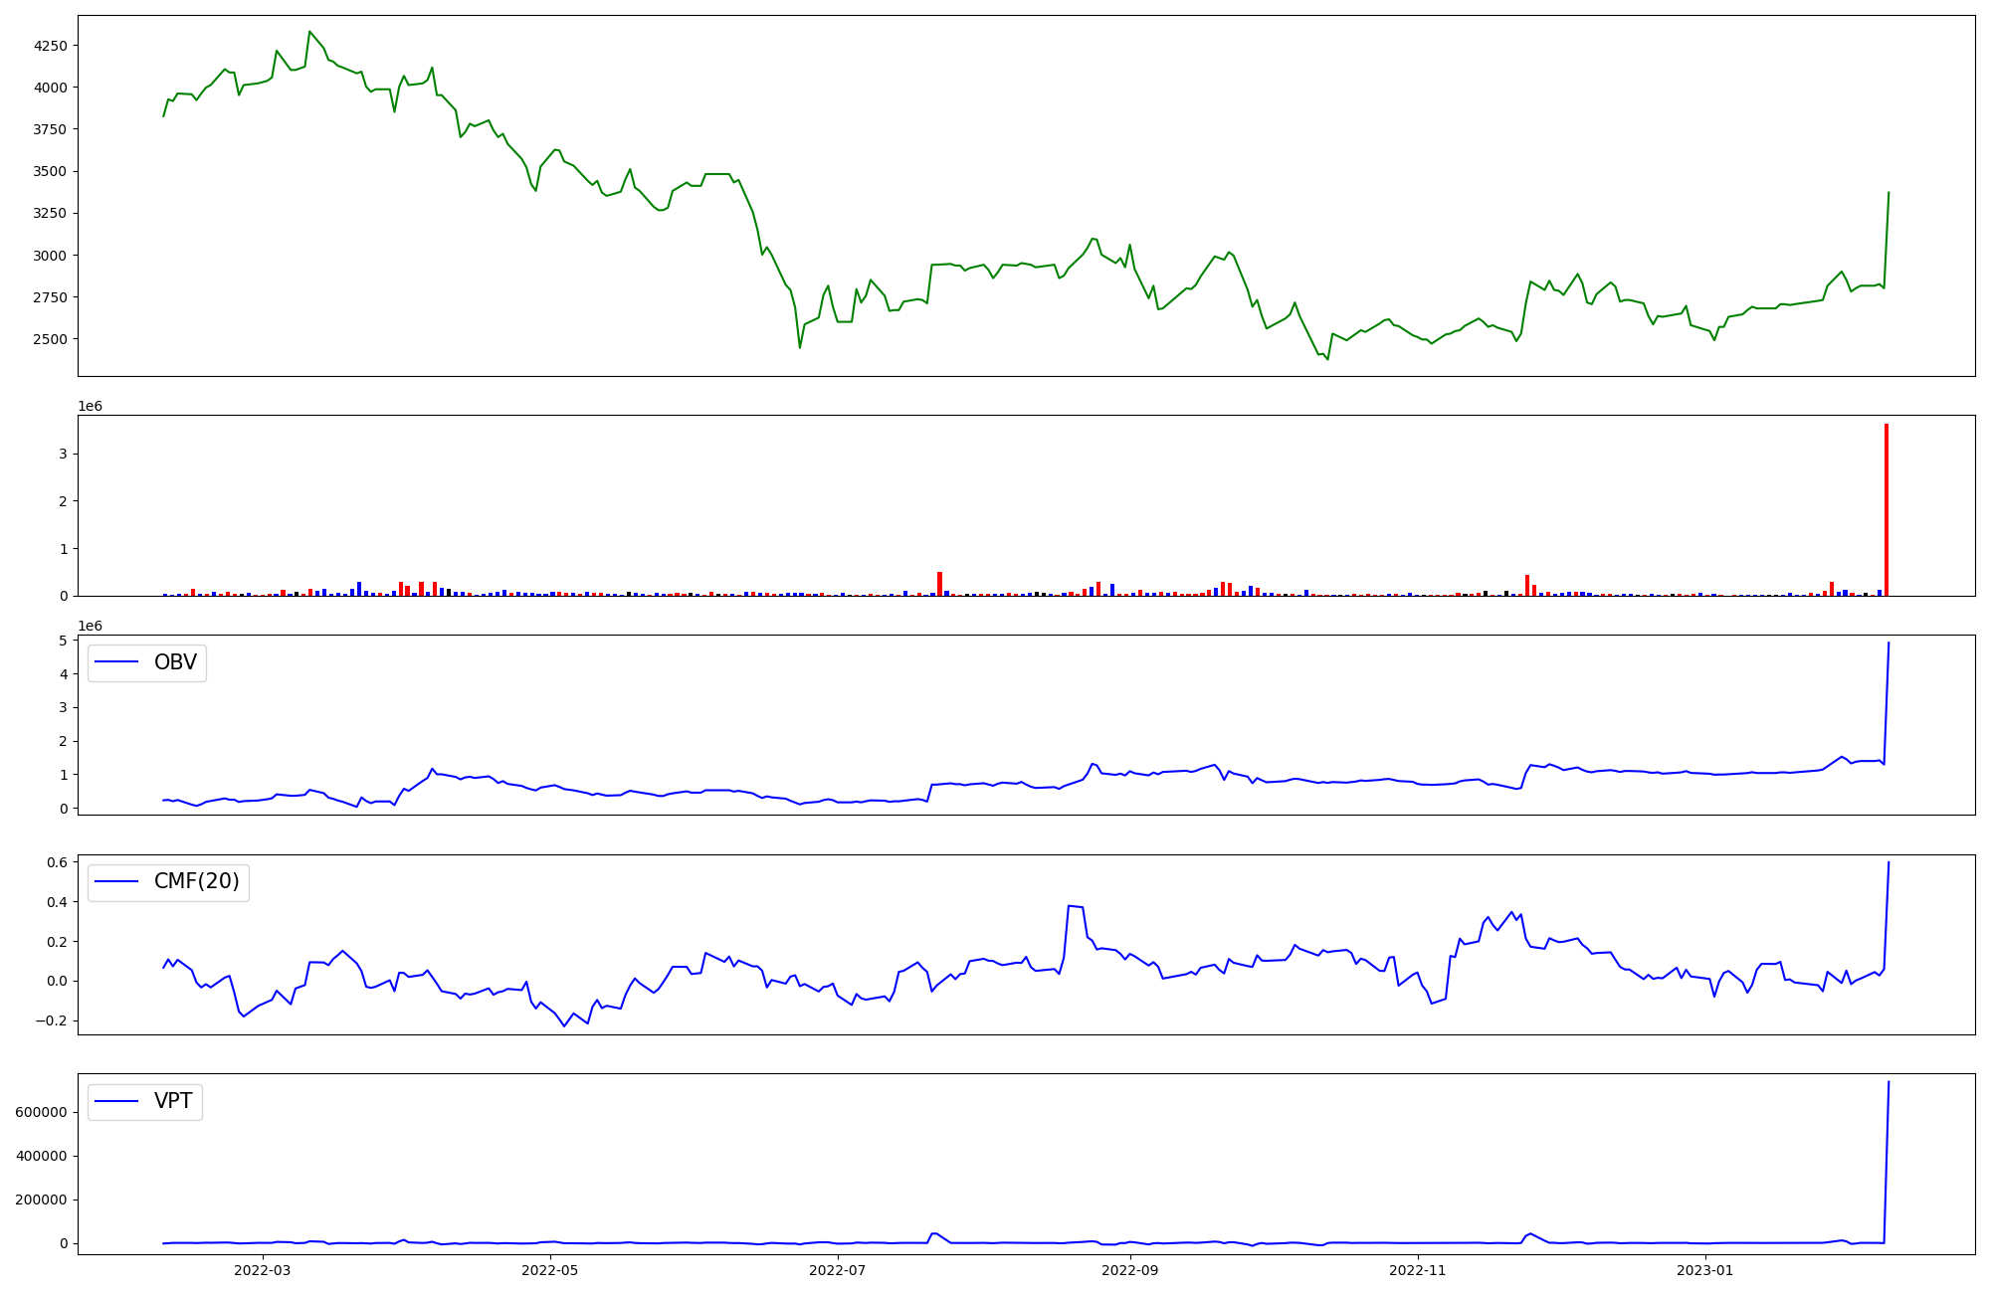
Task: Click the 600000 tick on VPT axis
Action: coord(42,1112)
